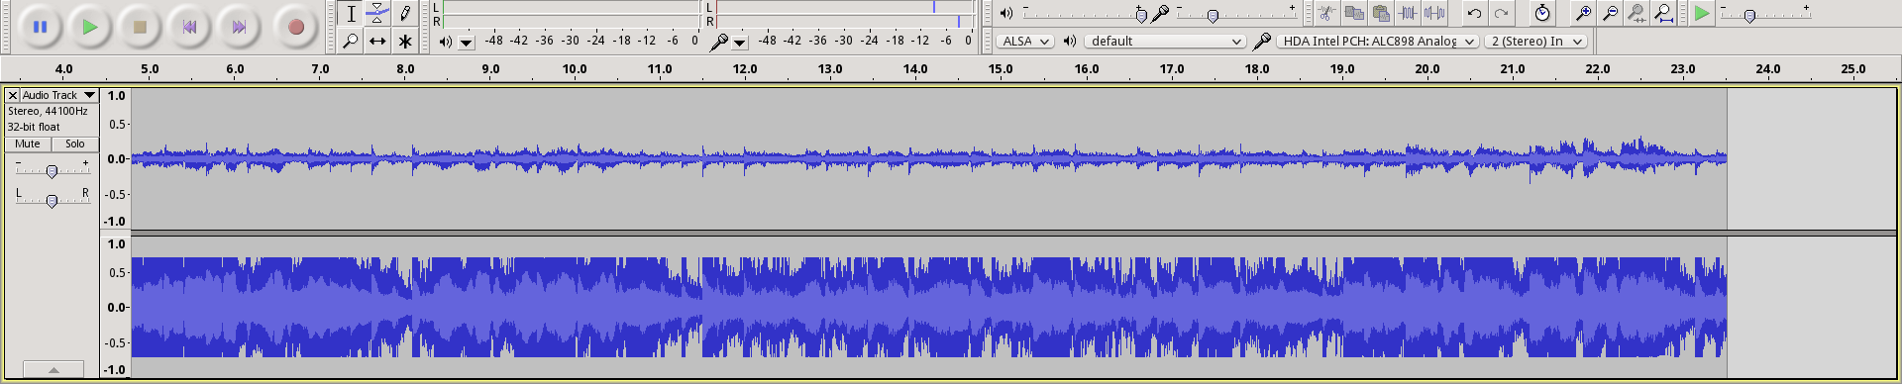1902x384 pixels.
Task: Open the playback meter dropdown arrow
Action: click(467, 43)
